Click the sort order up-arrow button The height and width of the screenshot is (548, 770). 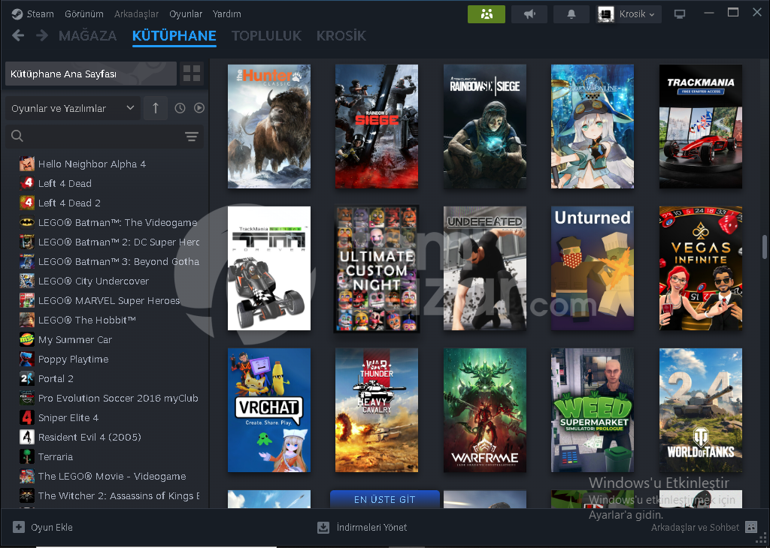pyautogui.click(x=156, y=108)
